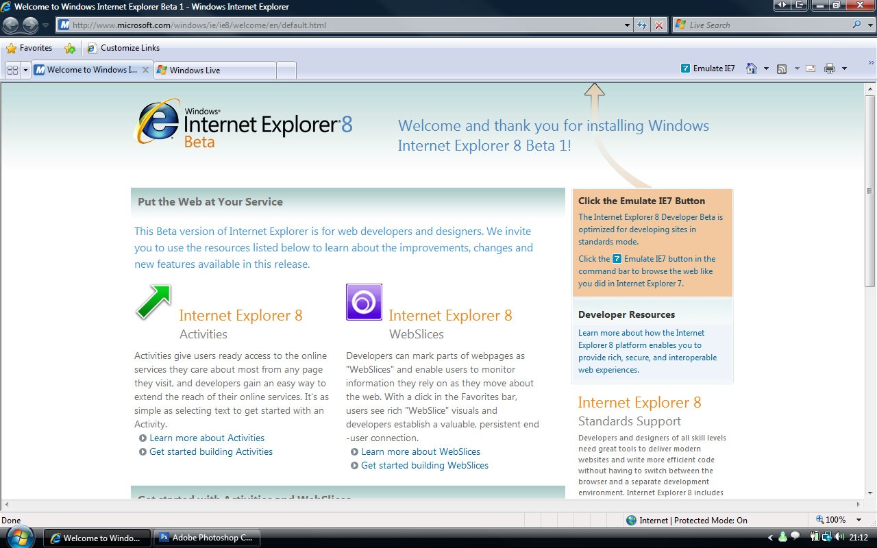Image resolution: width=877 pixels, height=548 pixels.
Task: Click the Internet Explorer 8 Beta logo
Action: (245, 123)
